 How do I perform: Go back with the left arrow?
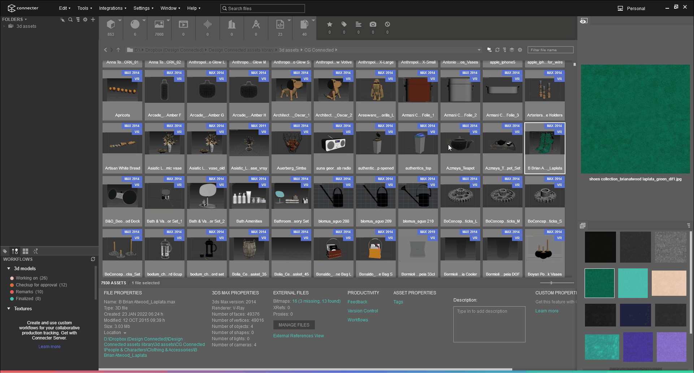point(105,50)
